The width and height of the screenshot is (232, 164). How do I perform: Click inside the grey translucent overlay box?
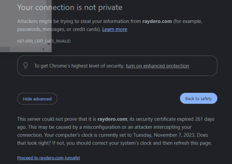[24, 24]
